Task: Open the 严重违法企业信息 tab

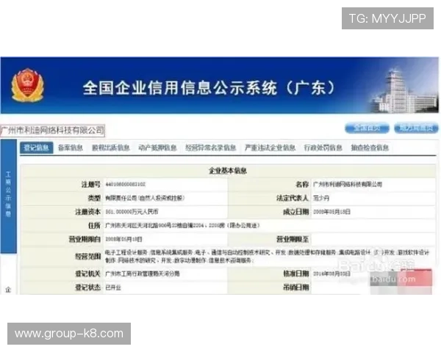Action: (270, 147)
